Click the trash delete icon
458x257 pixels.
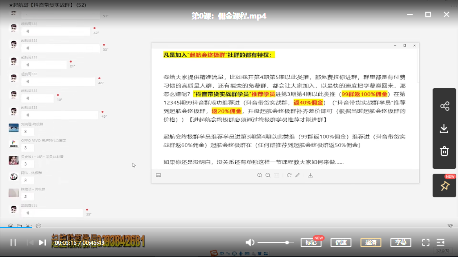tap(444, 151)
